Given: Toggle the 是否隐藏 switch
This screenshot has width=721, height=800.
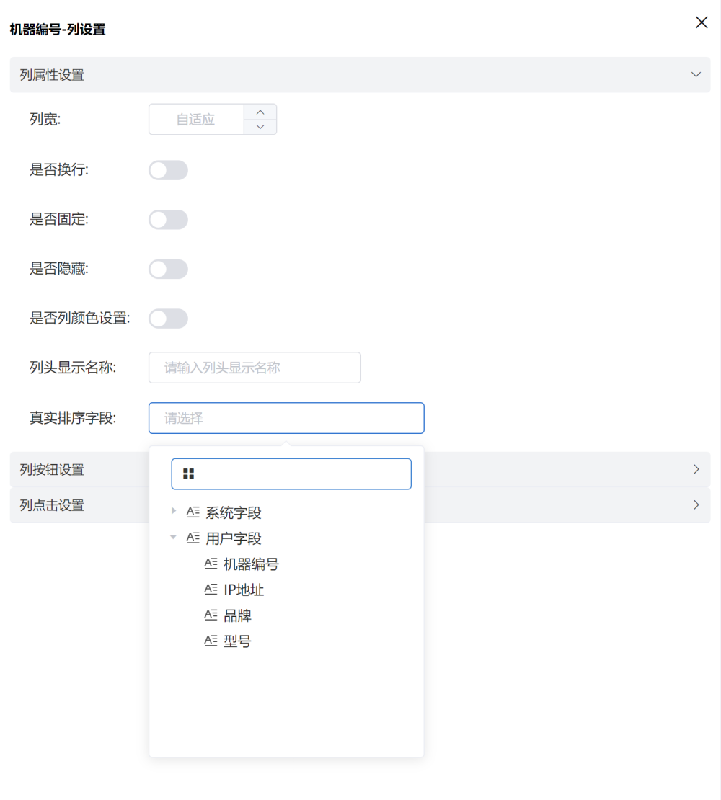Looking at the screenshot, I should 168,270.
